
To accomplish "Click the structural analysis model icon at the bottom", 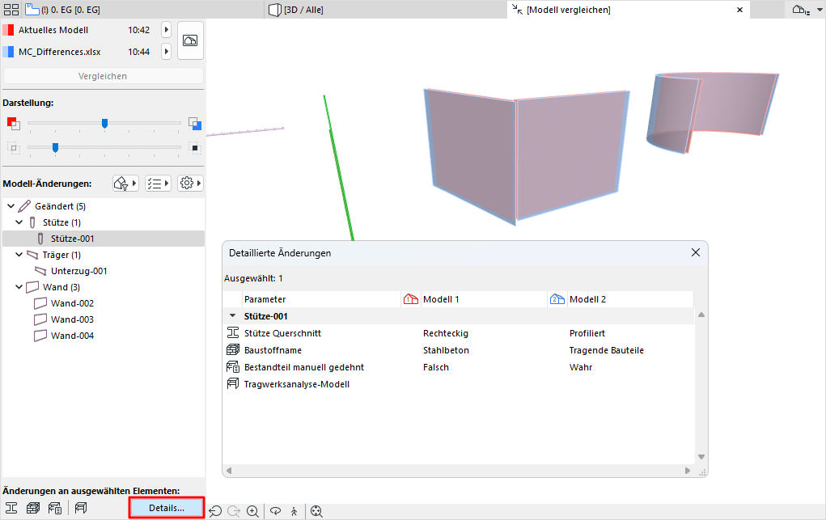I will tap(81, 508).
